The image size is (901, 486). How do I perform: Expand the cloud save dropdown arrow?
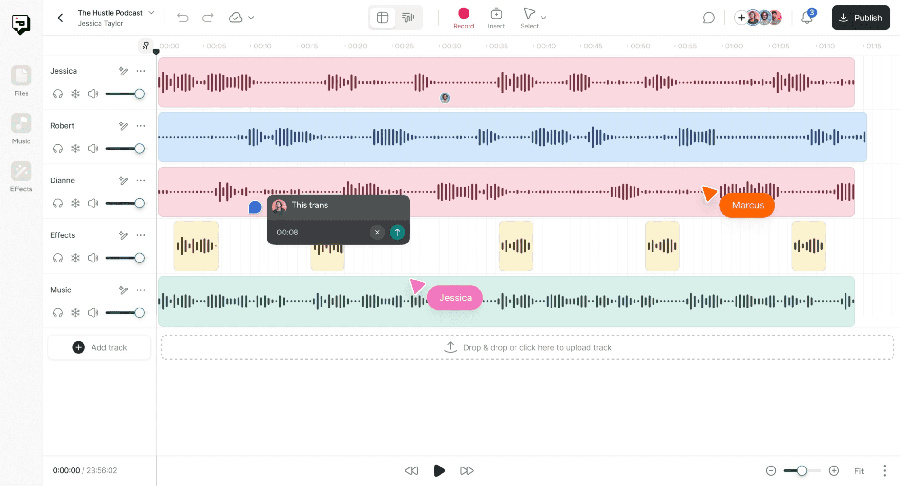(x=251, y=18)
